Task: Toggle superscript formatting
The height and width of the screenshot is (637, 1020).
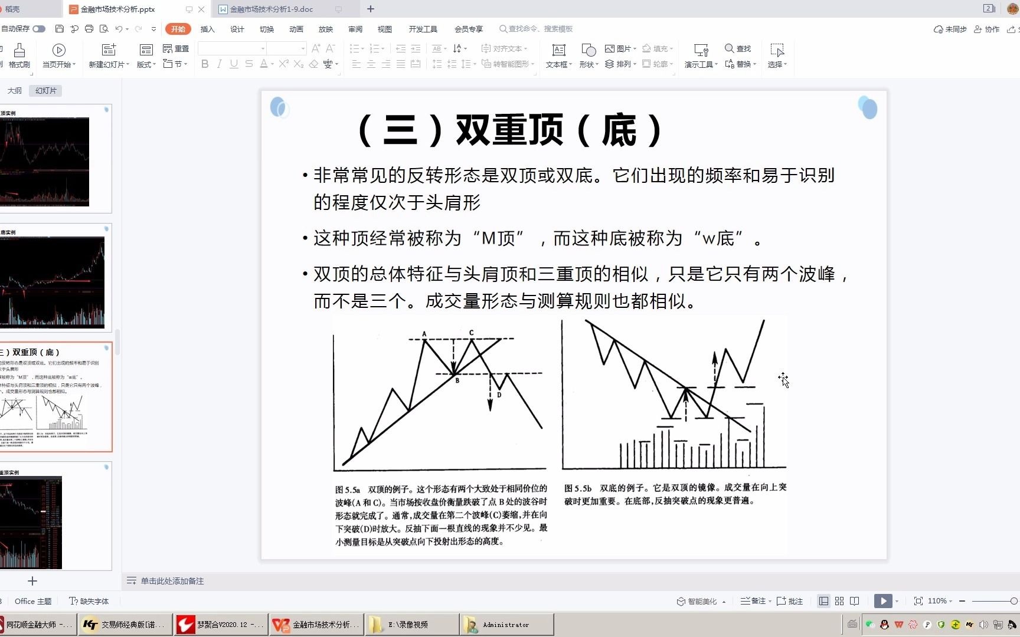Action: (x=284, y=64)
